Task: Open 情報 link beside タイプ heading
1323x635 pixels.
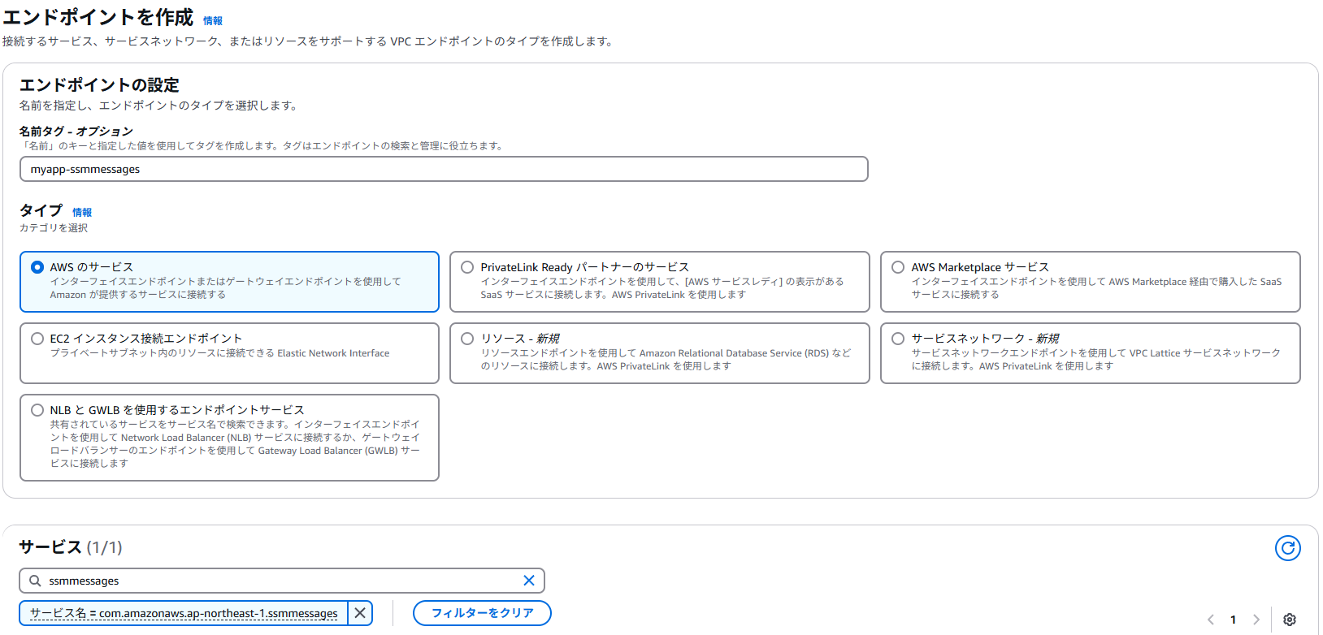Action: (x=82, y=213)
